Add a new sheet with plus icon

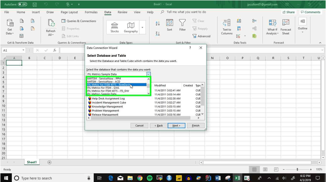(49, 162)
